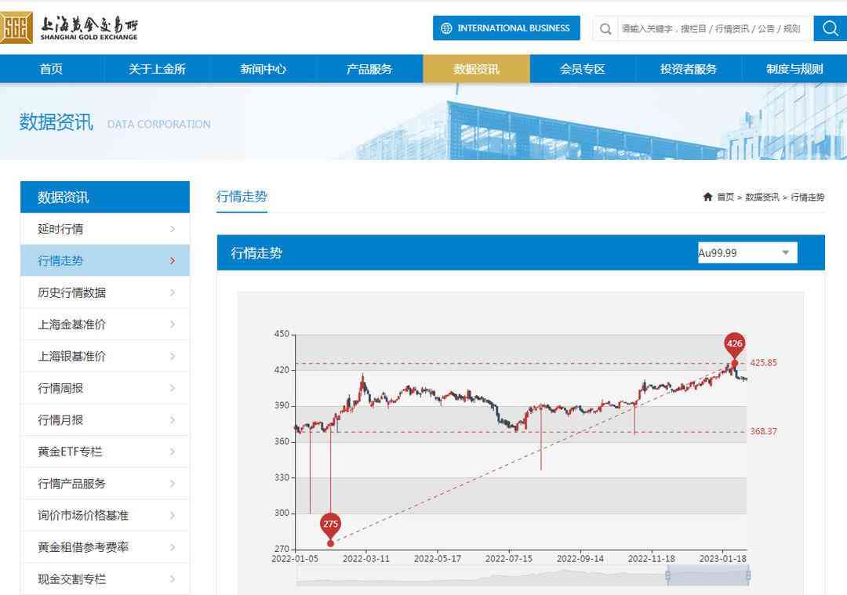Screen dimensions: 847x595
Task: Click the 数据资讯 breadcrumb link
Action: click(762, 198)
